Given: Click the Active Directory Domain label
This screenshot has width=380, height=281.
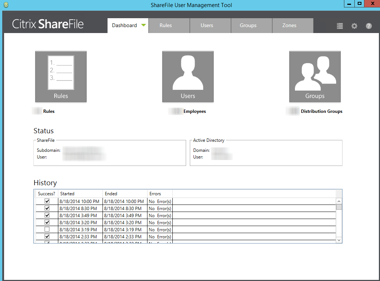Looking at the screenshot, I should (x=201, y=150).
